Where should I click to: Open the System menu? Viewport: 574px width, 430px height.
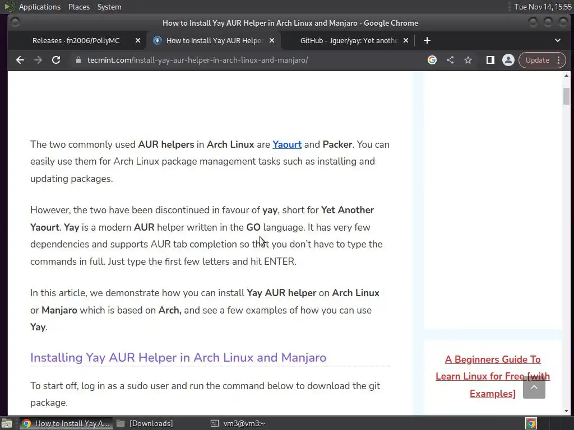click(x=109, y=7)
